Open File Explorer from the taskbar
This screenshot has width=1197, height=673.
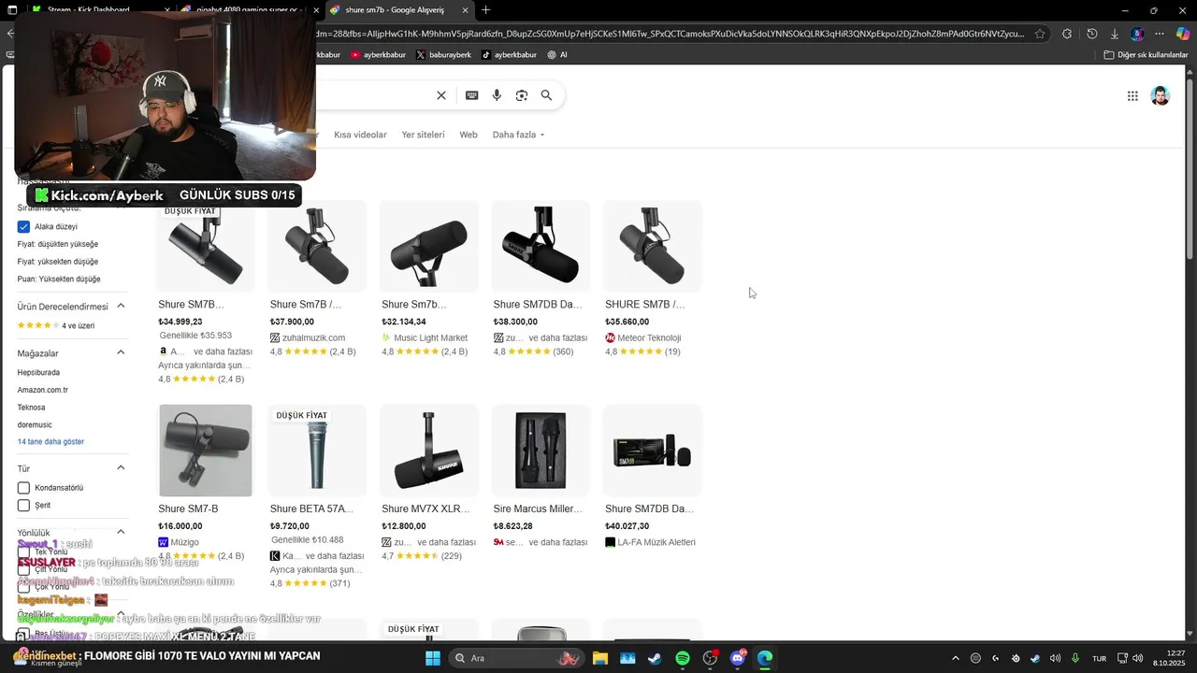coord(600,658)
